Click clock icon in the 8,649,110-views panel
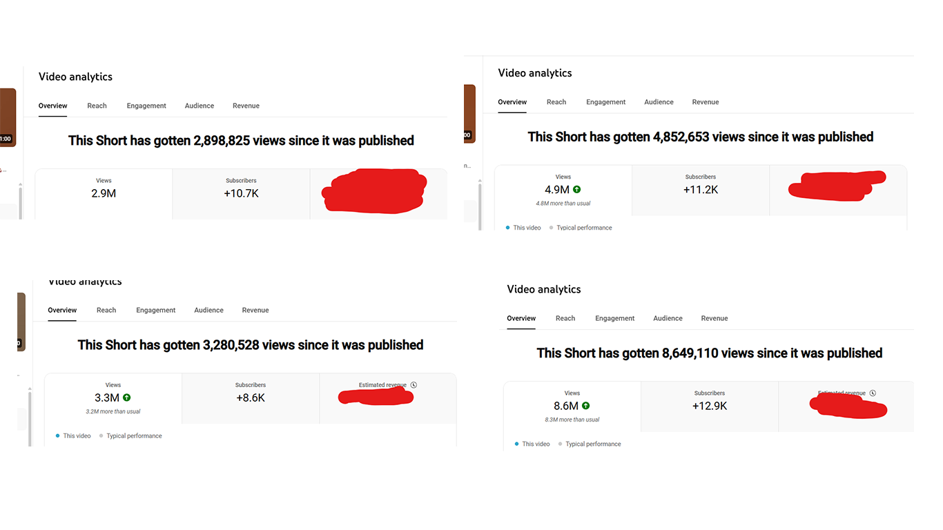The image size is (943, 530). click(873, 393)
